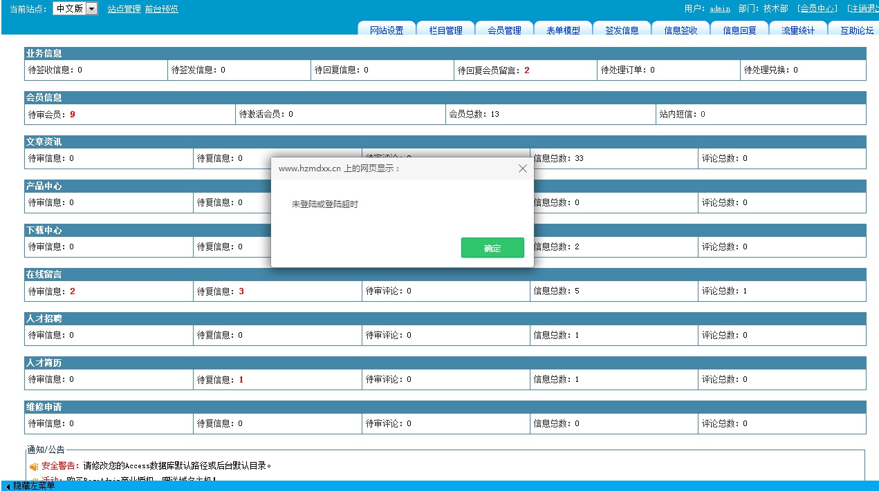
Task: Click the red 9 beside 待审会员
Action: pos(73,114)
